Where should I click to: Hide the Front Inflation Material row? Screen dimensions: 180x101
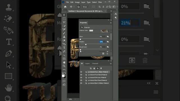(81, 72)
